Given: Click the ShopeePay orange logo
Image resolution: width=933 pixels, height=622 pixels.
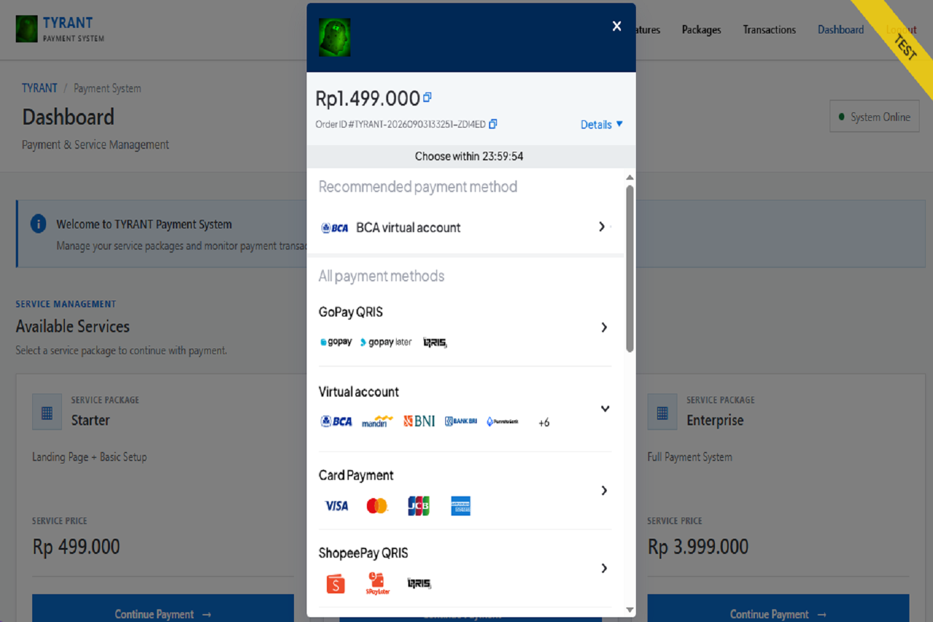Looking at the screenshot, I should (x=336, y=584).
